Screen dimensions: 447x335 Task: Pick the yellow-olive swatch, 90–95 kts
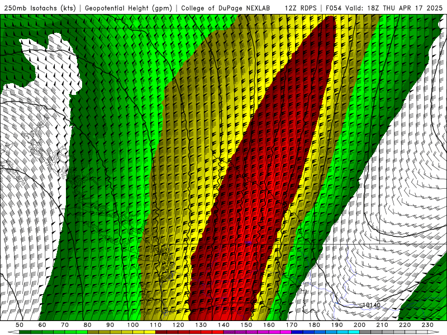pyautogui.click(x=116, y=332)
